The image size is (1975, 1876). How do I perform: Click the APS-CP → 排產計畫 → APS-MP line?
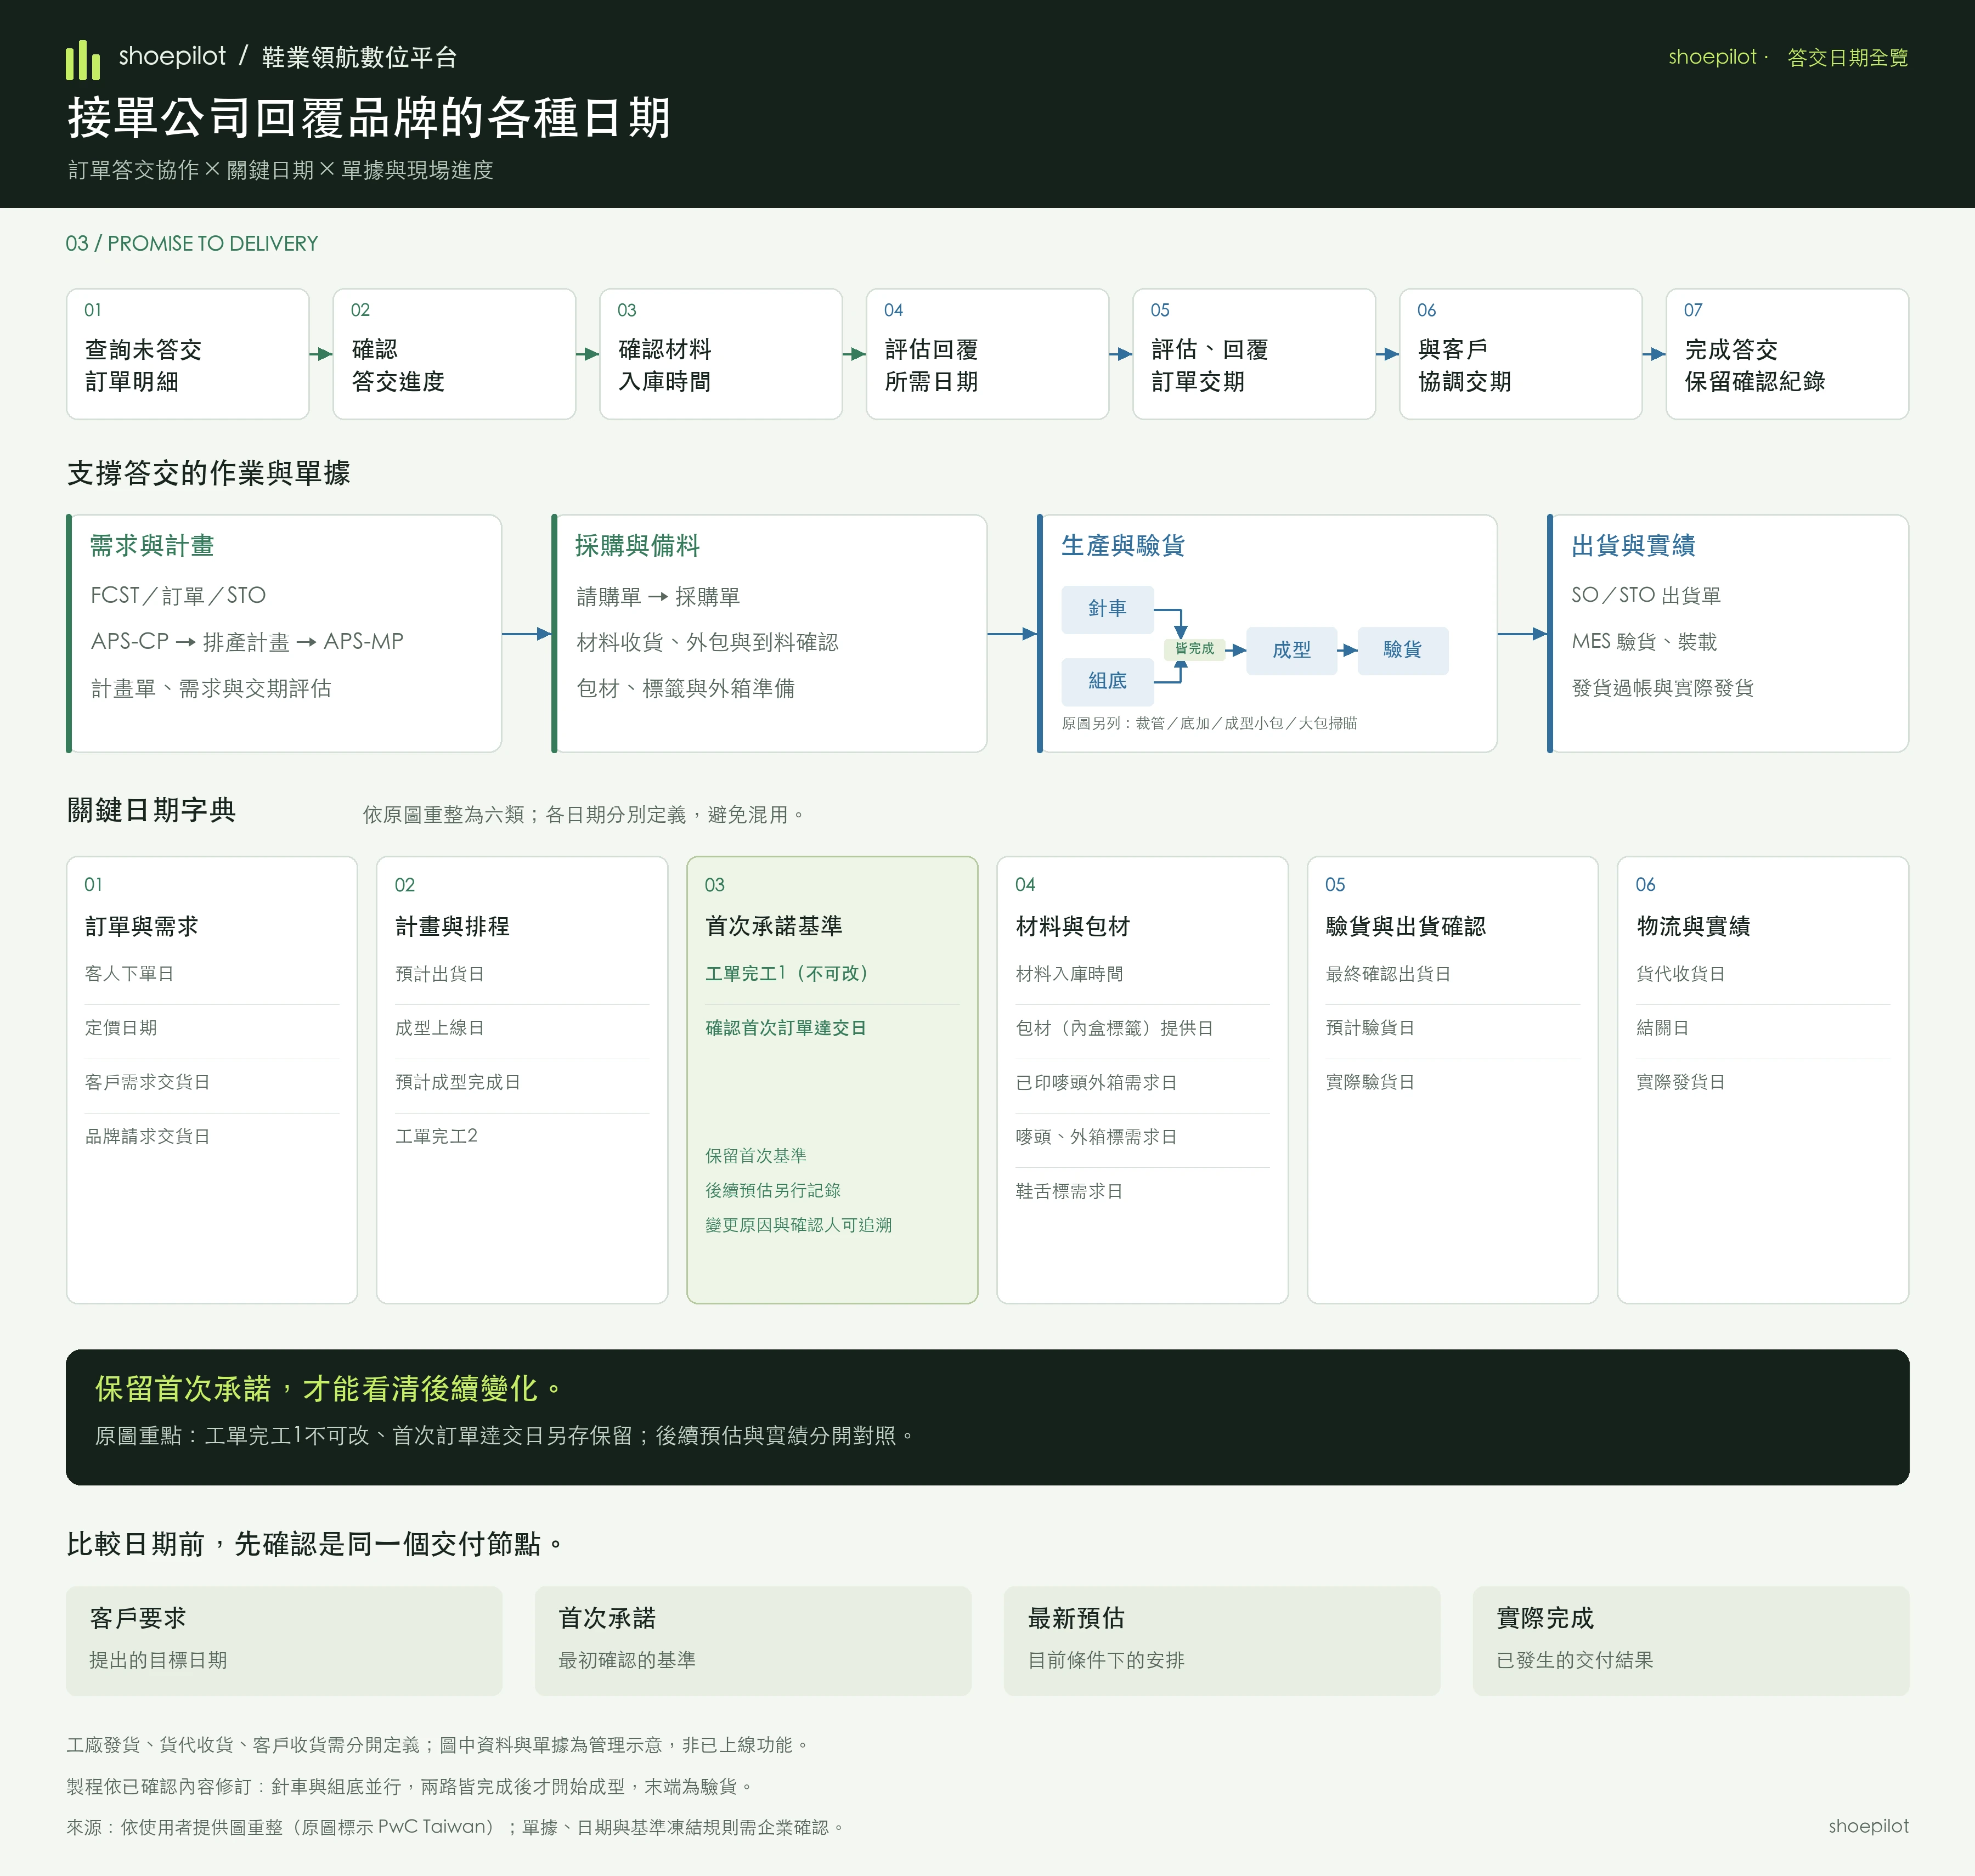coord(247,642)
